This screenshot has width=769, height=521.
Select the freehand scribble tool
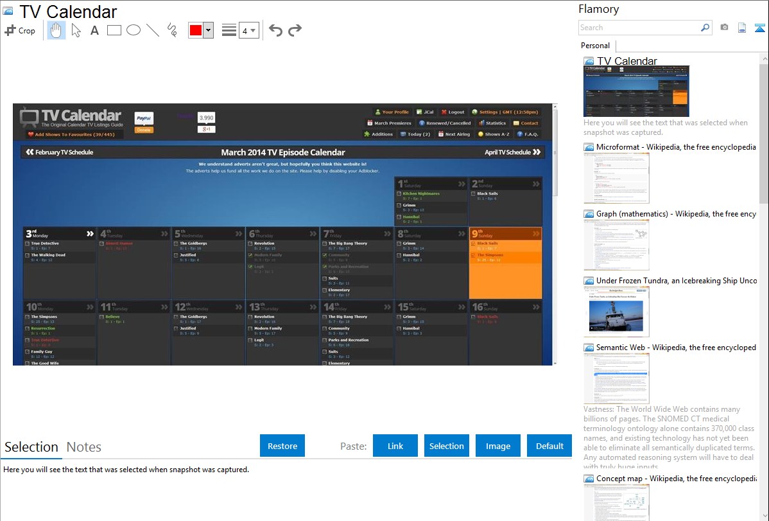coord(172,30)
